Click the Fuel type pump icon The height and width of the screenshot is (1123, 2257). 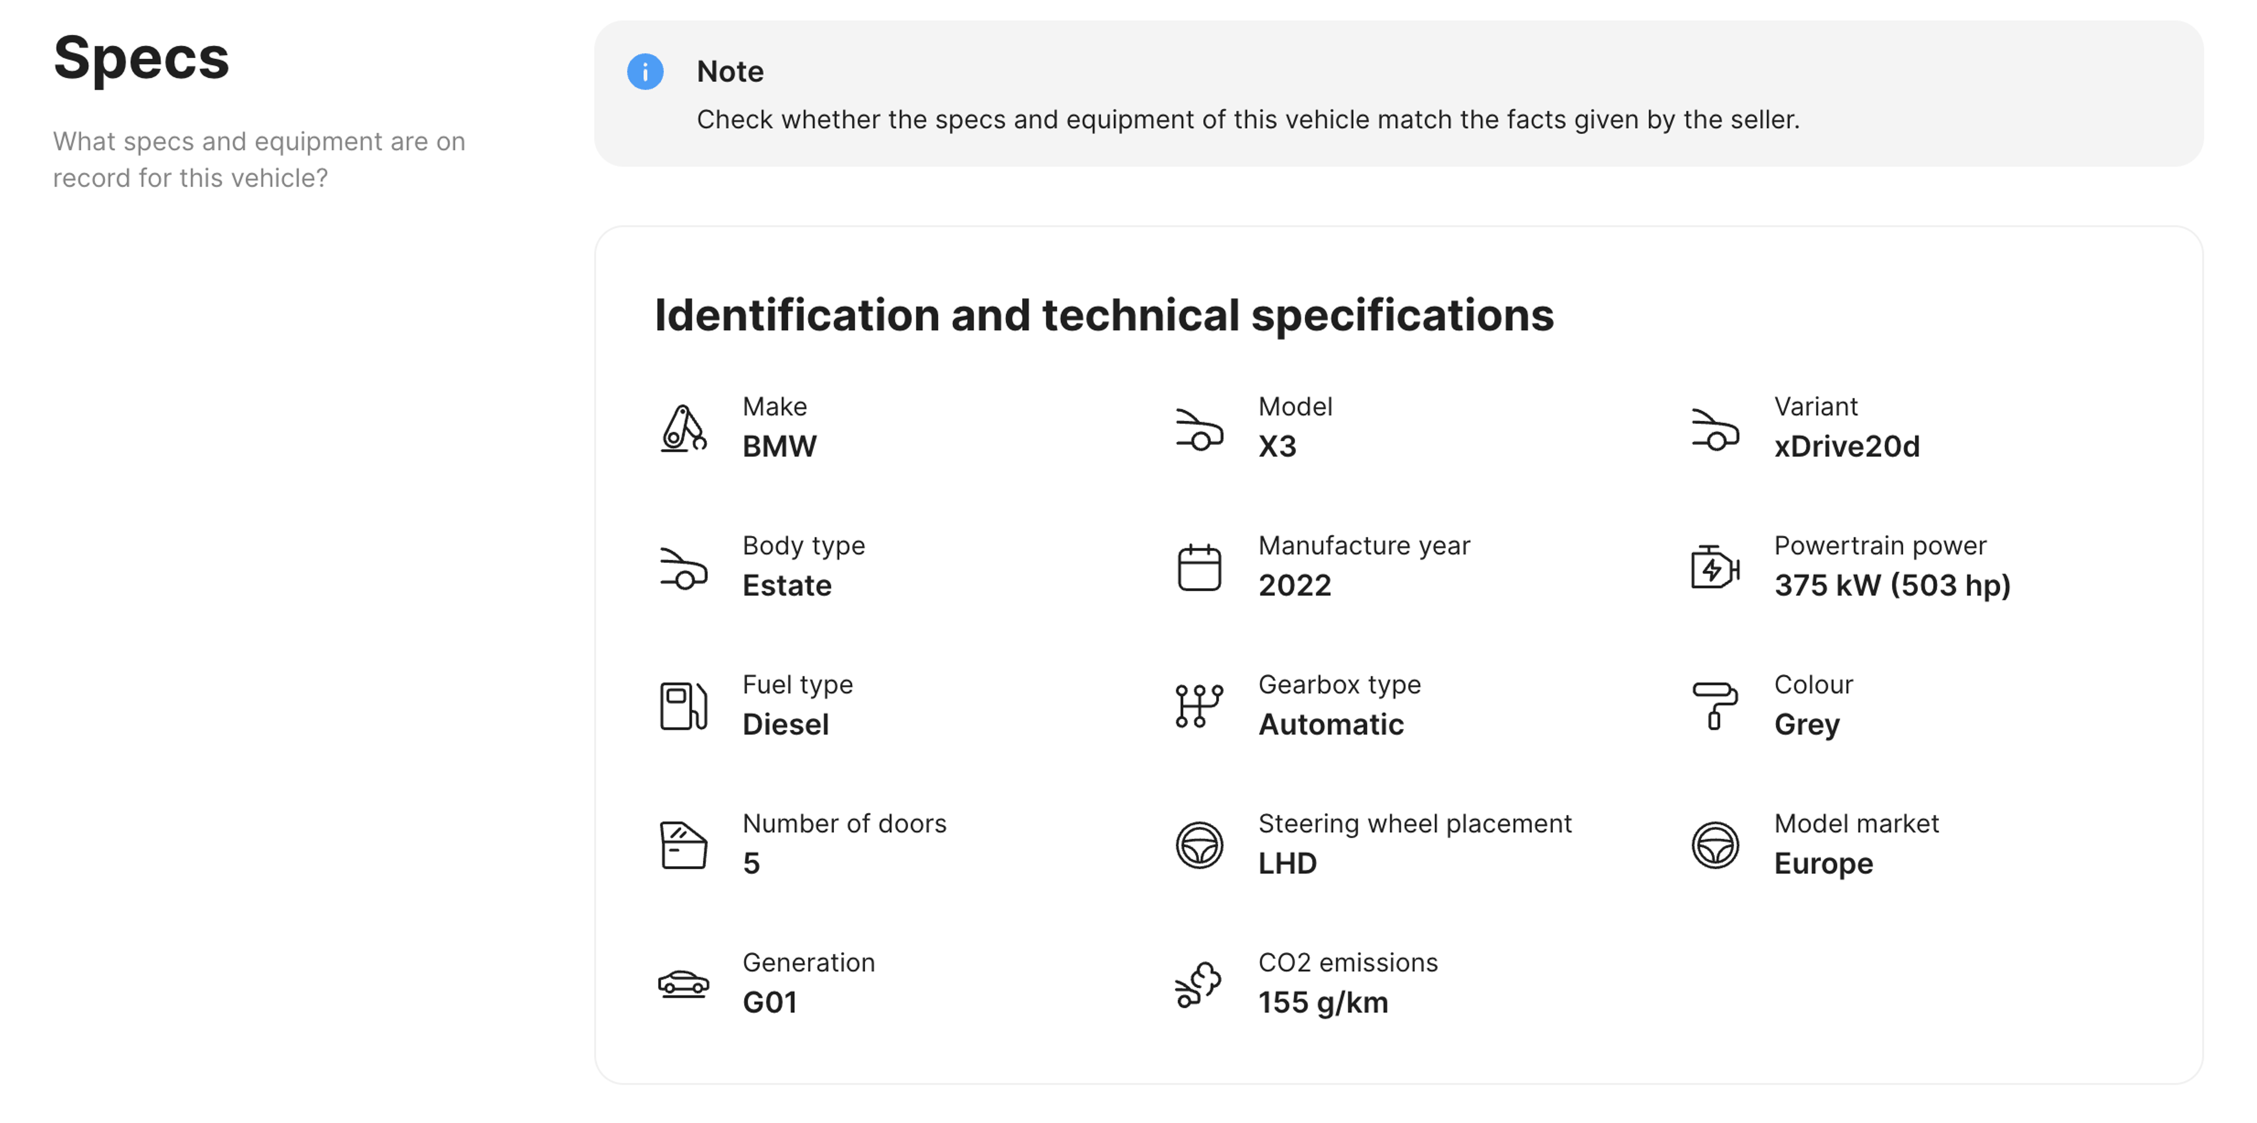tap(682, 706)
